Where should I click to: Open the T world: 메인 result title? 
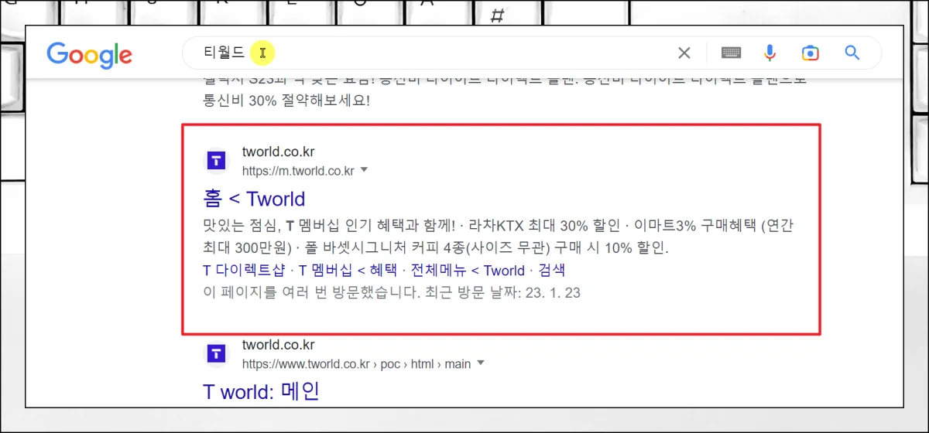tap(261, 390)
